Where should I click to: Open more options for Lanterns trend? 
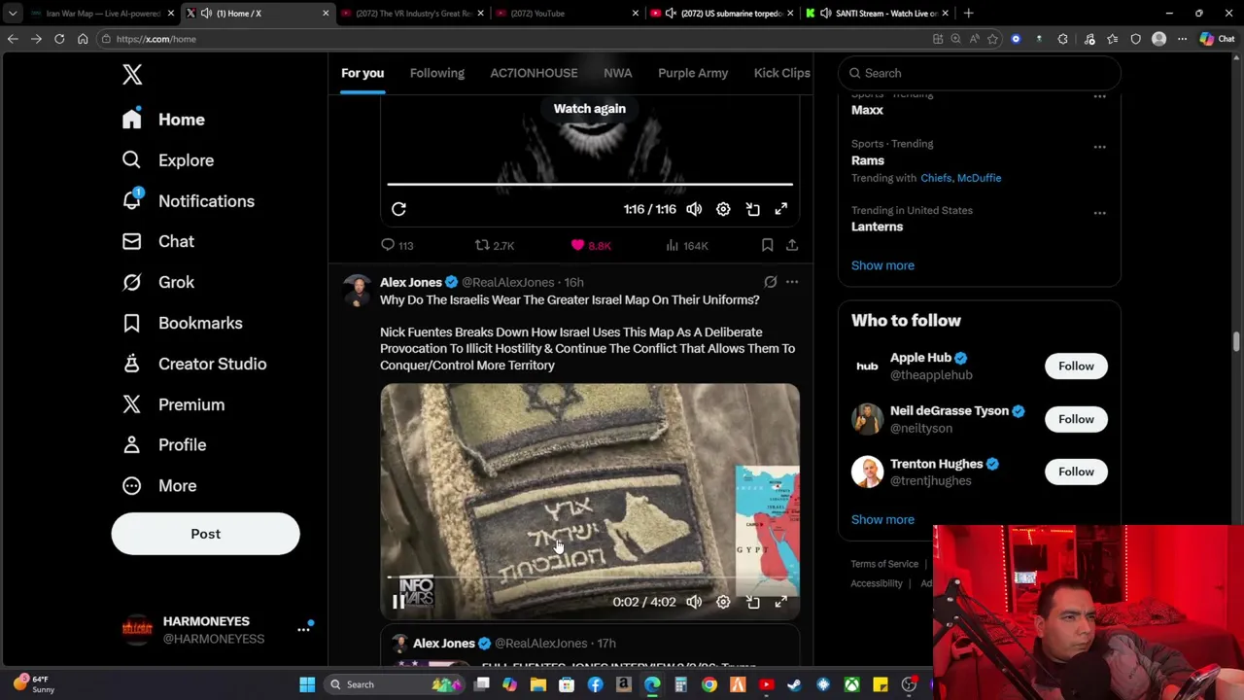click(x=1099, y=213)
